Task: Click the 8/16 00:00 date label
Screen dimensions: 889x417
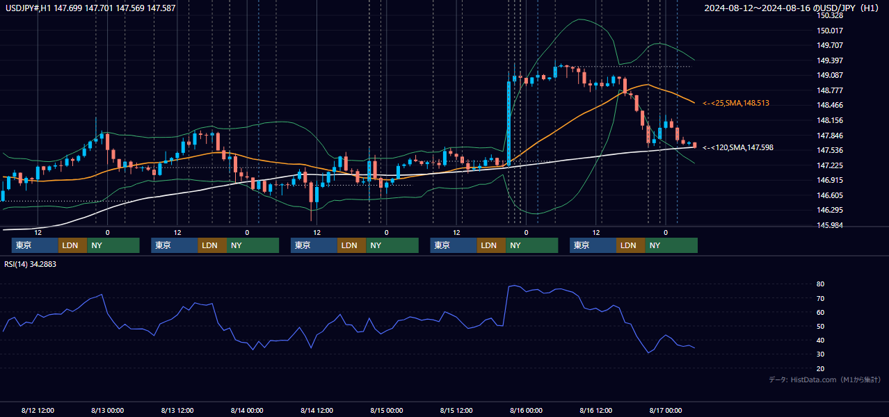Action: (527, 411)
